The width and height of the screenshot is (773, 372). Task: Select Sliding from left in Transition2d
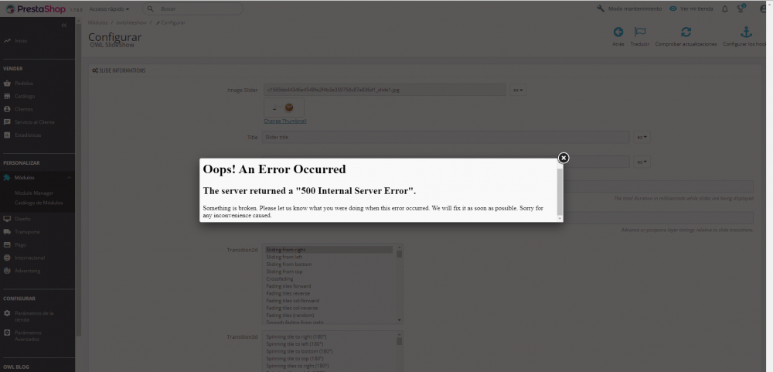[x=329, y=257]
